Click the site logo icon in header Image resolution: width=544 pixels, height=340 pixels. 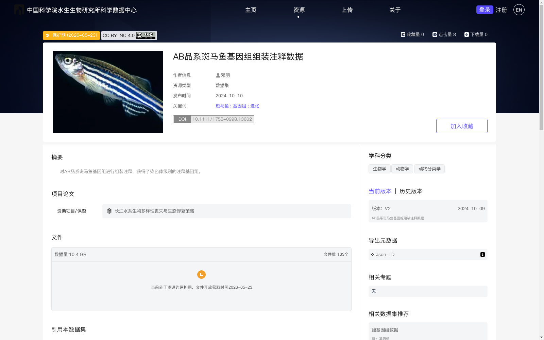(x=19, y=10)
